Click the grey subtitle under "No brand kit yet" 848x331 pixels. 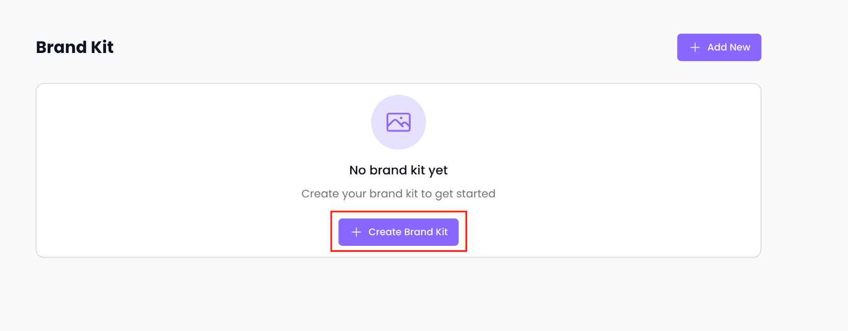click(399, 194)
